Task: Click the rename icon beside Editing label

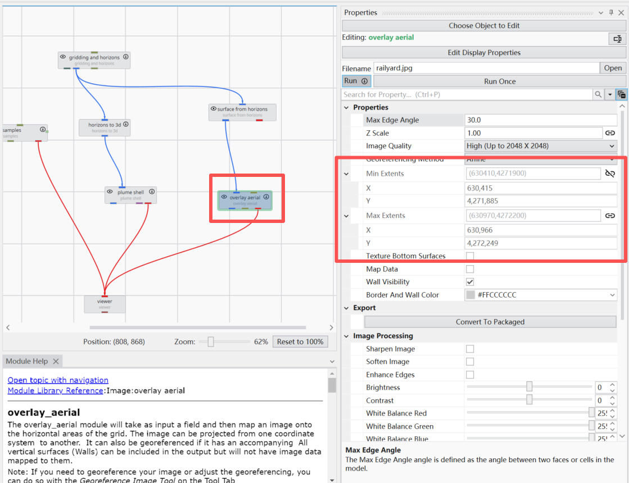Action: pos(618,39)
